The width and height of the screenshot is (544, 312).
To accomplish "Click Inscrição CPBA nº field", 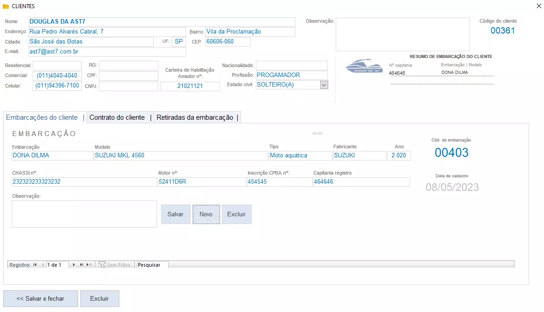I will 279,182.
